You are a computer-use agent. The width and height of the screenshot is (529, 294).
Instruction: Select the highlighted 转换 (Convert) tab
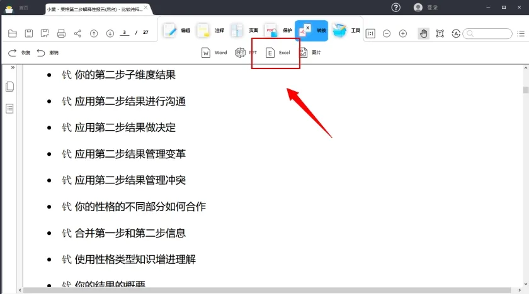tap(311, 31)
